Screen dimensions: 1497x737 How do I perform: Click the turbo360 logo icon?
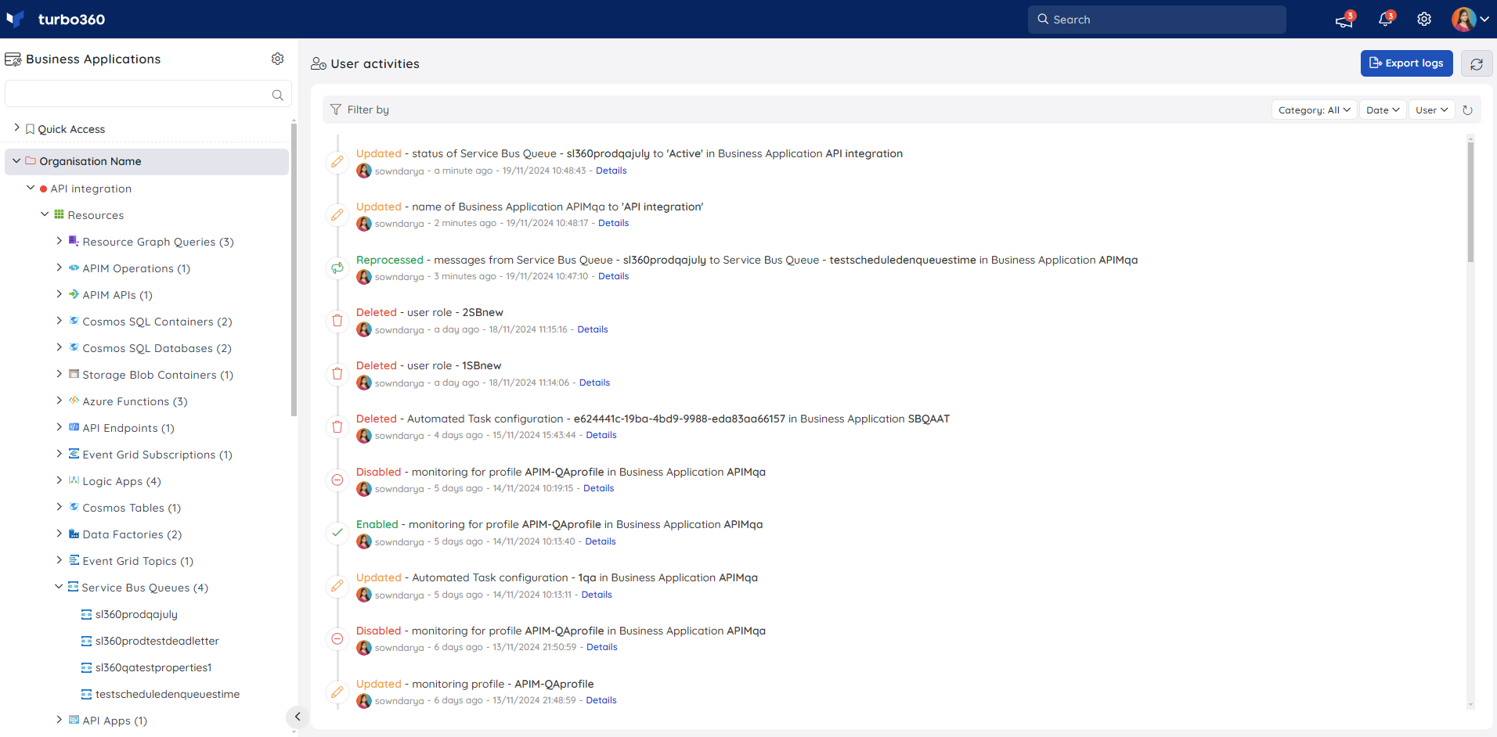16,19
